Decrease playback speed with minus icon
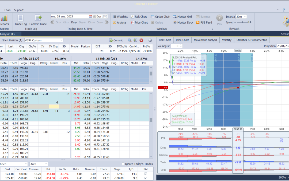This screenshot has width=289, height=181. coord(235,22)
